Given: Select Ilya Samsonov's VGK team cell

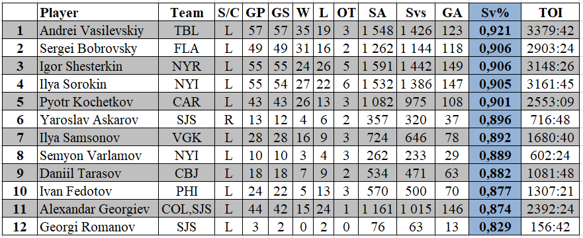Looking at the screenshot, I should pyautogui.click(x=187, y=138).
